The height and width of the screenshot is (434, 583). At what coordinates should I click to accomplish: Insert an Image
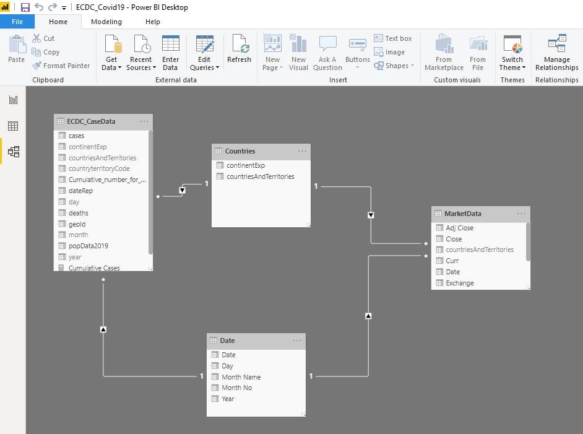pos(389,52)
